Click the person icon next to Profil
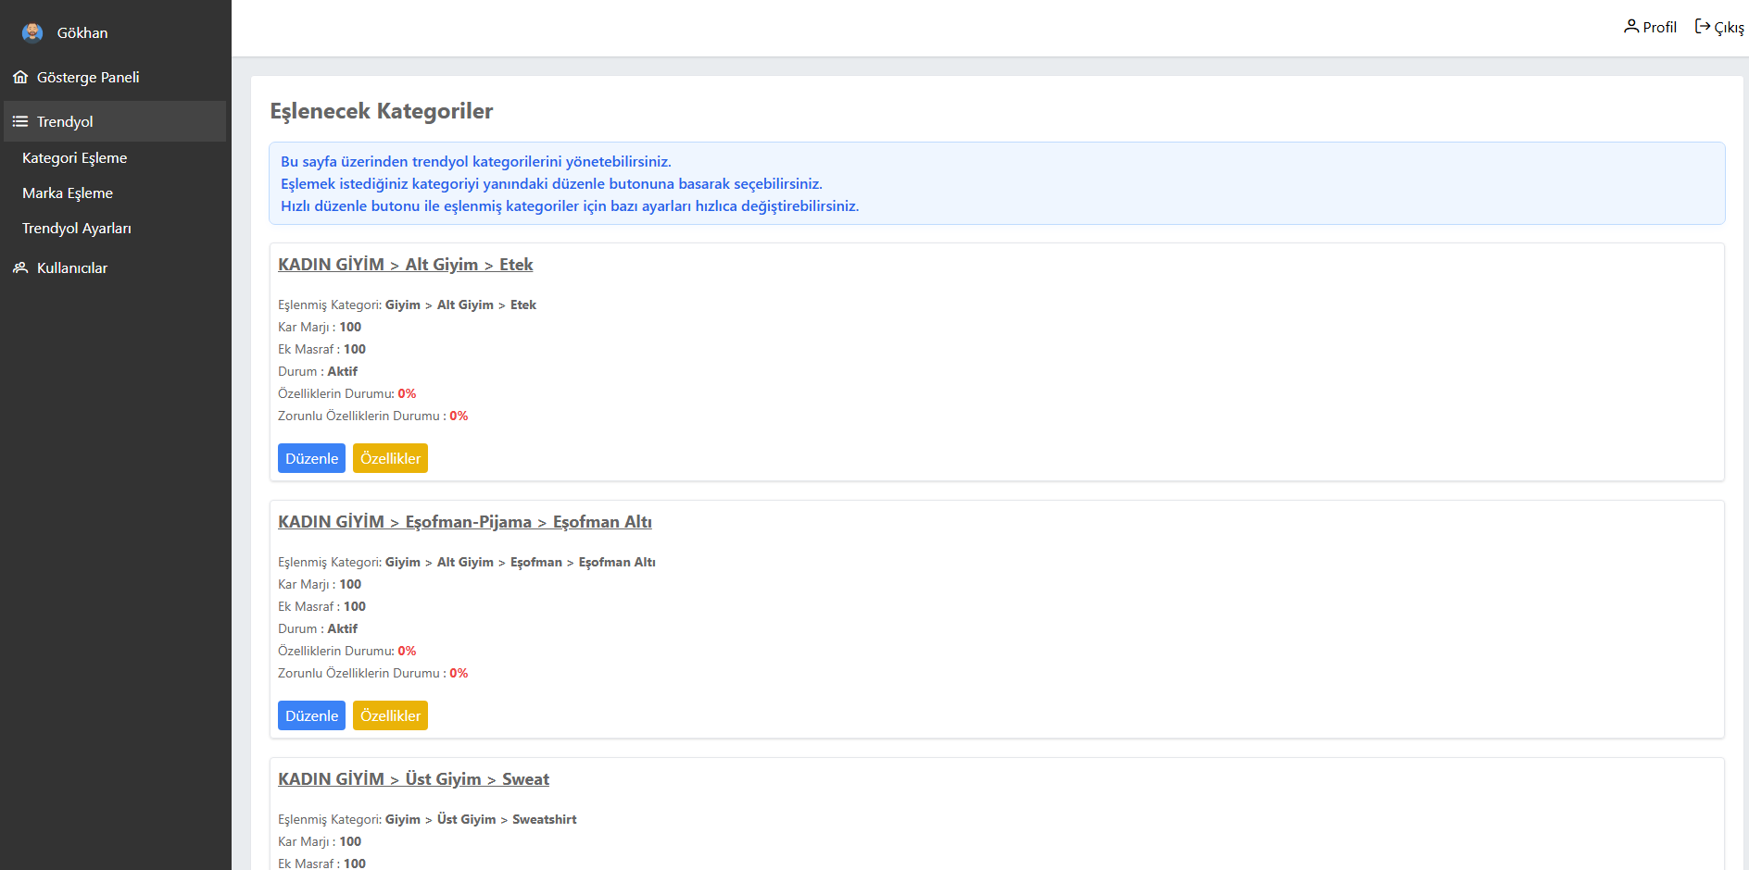 coord(1631,27)
